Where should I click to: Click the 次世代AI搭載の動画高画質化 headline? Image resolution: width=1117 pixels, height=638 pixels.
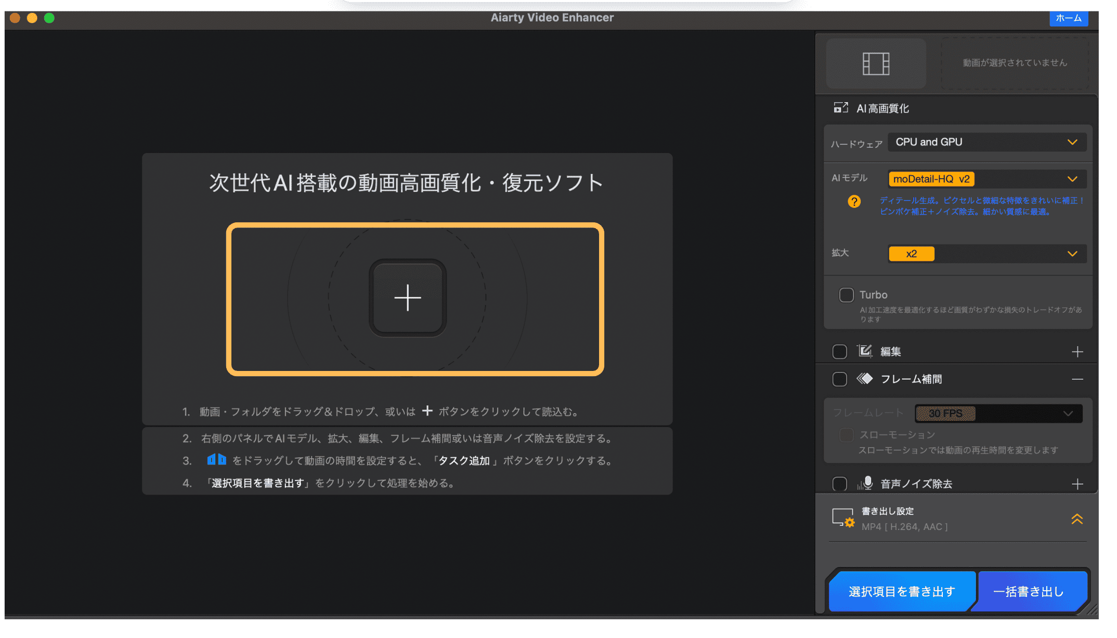click(x=406, y=183)
